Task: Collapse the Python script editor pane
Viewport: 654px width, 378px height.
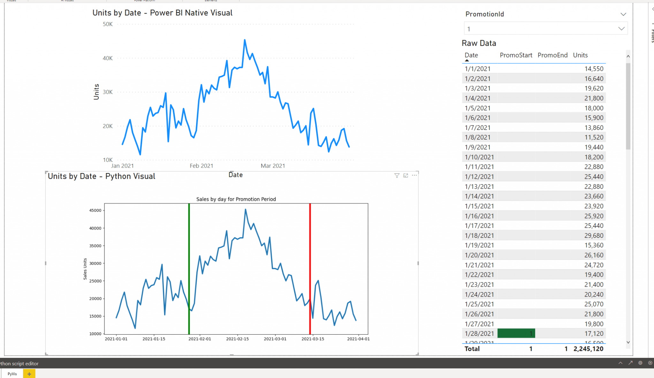Action: pos(620,363)
